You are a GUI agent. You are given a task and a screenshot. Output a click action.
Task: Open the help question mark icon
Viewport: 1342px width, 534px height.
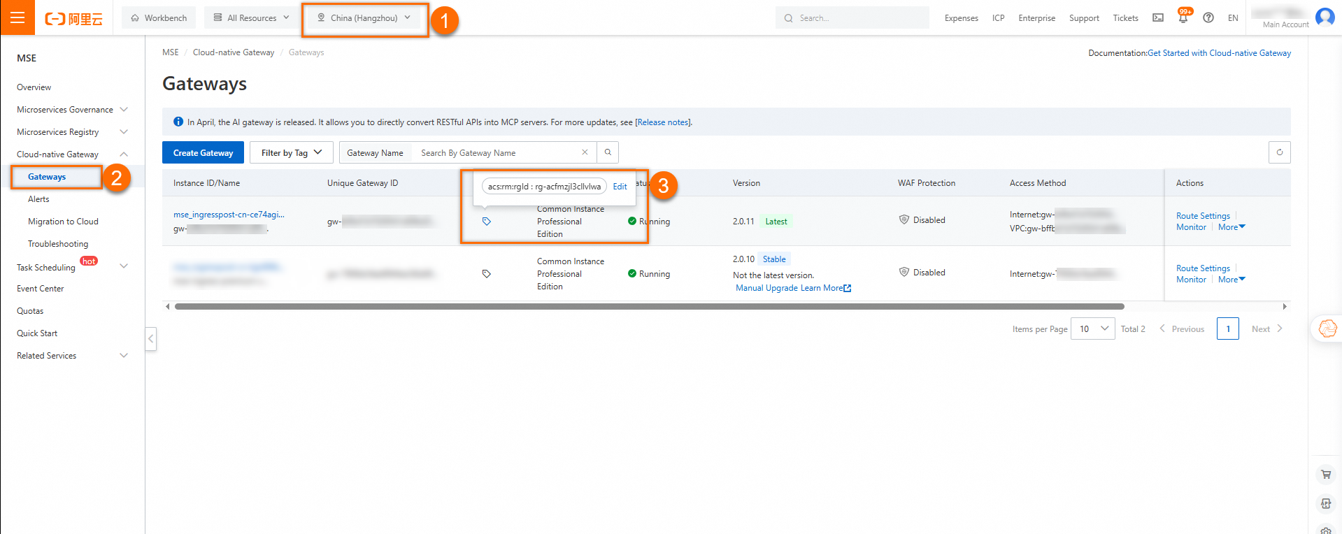click(x=1208, y=17)
